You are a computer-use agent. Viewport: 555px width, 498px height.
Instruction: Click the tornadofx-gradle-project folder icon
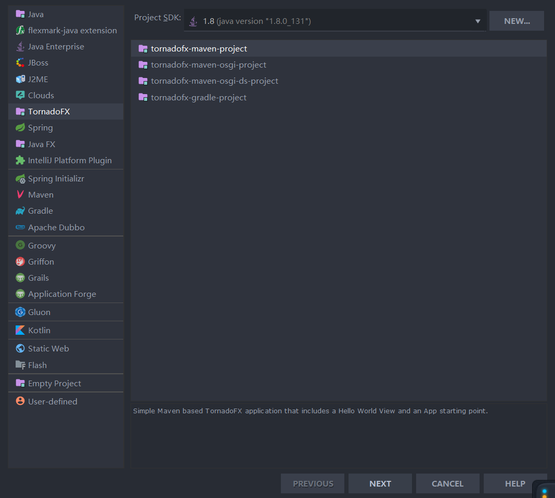(x=143, y=97)
